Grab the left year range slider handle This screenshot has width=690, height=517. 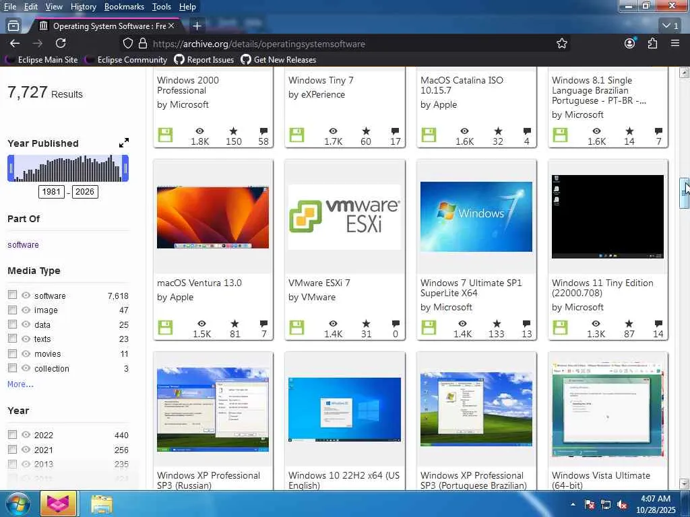tap(11, 168)
